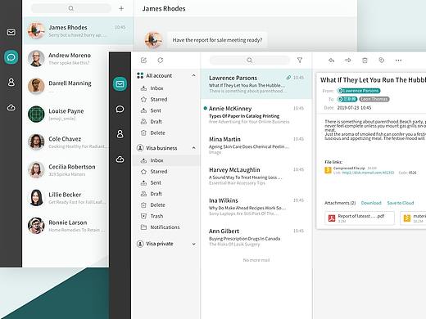426x319 pixels.
Task: Click the tag label icon
Action: pyautogui.click(x=382, y=61)
